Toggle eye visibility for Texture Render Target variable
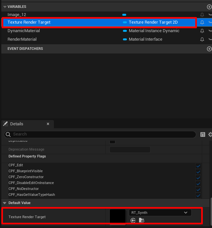This screenshot has height=228, width=212. point(210,22)
